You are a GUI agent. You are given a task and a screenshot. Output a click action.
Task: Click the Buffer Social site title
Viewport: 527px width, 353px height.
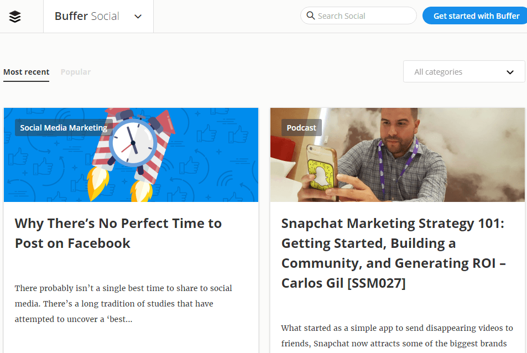[x=87, y=17]
